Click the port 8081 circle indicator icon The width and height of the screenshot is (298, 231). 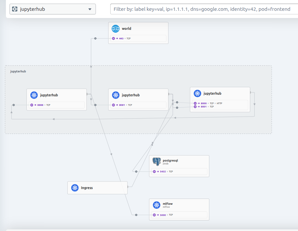point(114,105)
